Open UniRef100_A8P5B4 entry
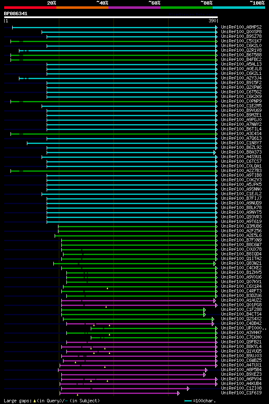The height and width of the screenshot is (404, 269). [241, 370]
